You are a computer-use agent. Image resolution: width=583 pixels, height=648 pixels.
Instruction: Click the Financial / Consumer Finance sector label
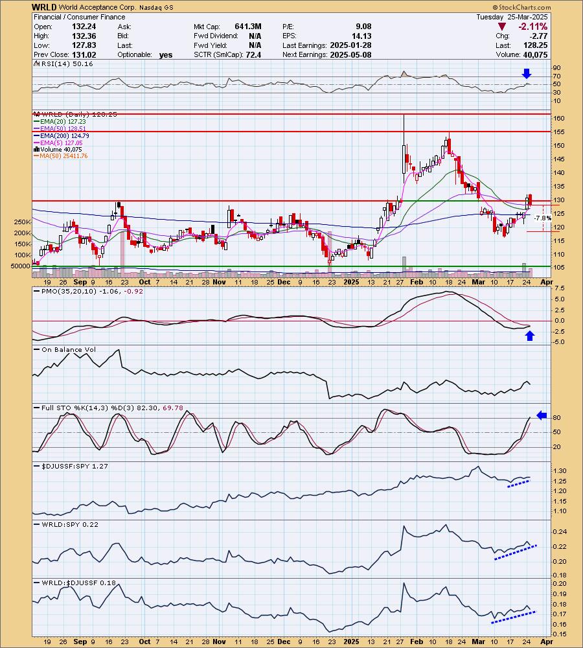click(x=79, y=17)
